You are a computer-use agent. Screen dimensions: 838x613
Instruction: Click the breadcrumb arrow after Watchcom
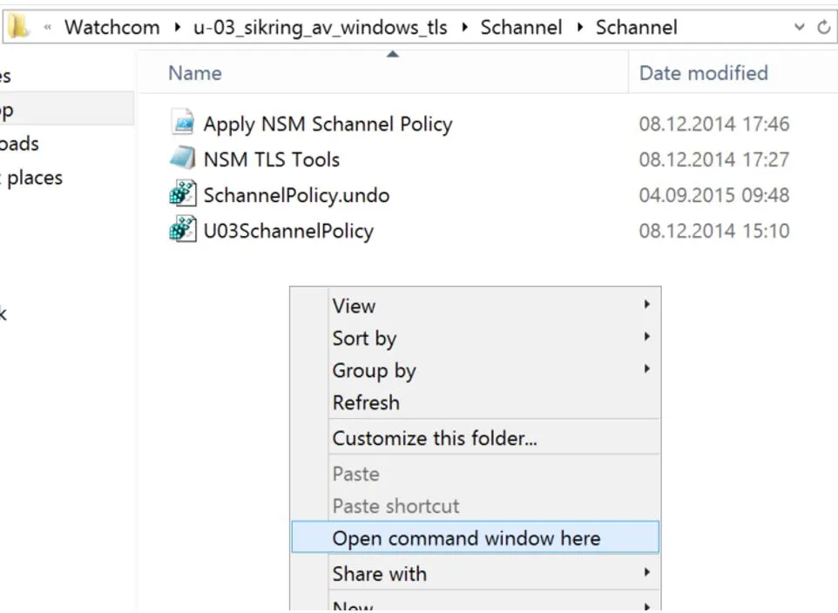point(177,27)
